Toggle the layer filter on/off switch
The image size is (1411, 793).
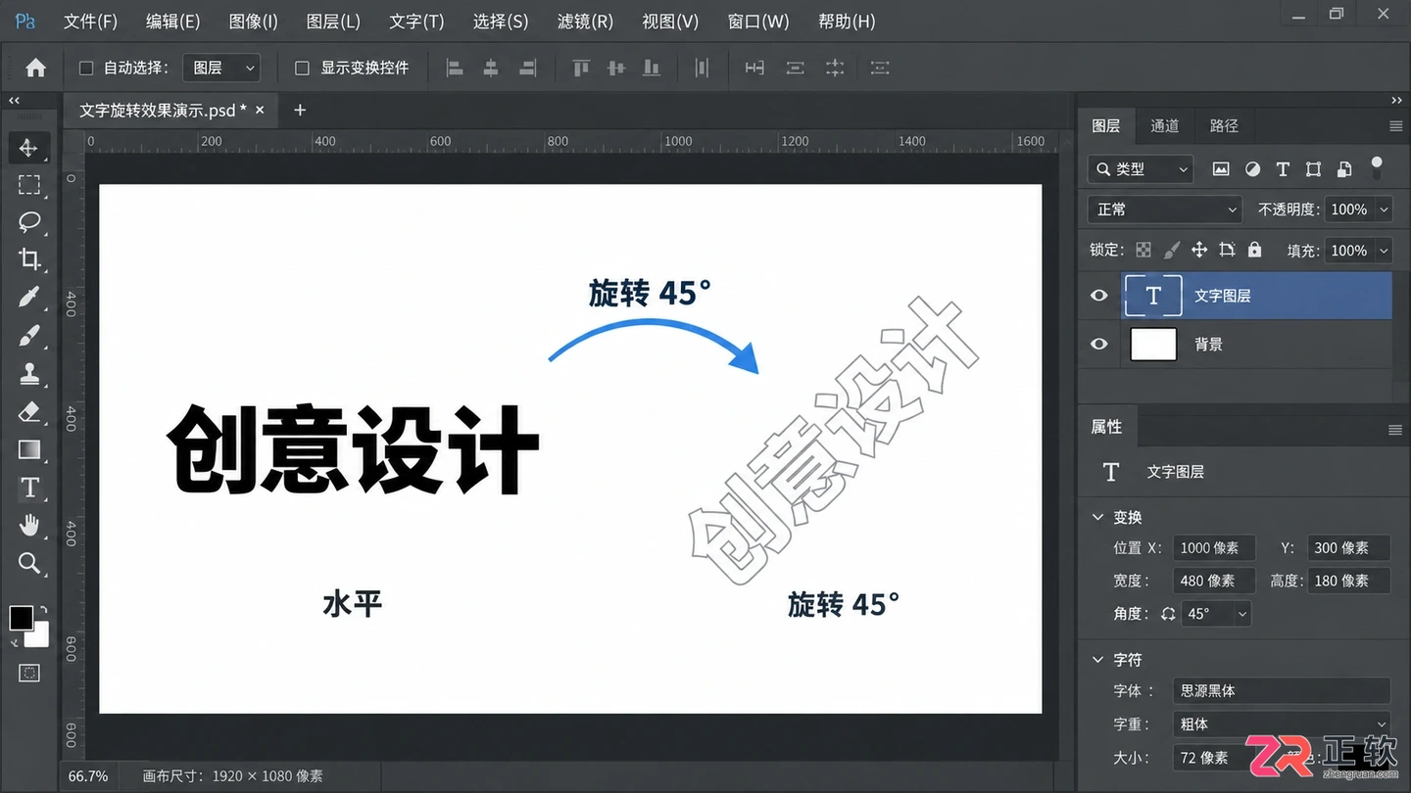pos(1377,166)
